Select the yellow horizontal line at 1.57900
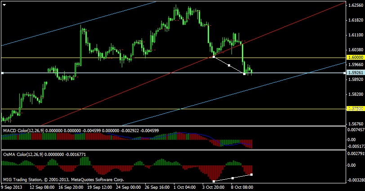The image size is (365, 191). 174,109
